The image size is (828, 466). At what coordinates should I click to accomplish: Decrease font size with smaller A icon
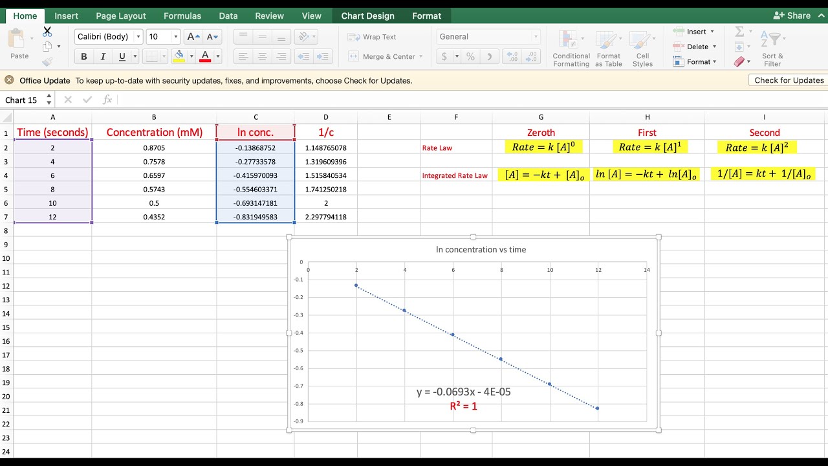(x=212, y=37)
